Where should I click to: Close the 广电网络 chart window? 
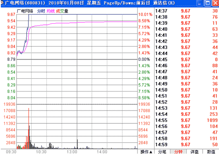click(x=216, y=3)
